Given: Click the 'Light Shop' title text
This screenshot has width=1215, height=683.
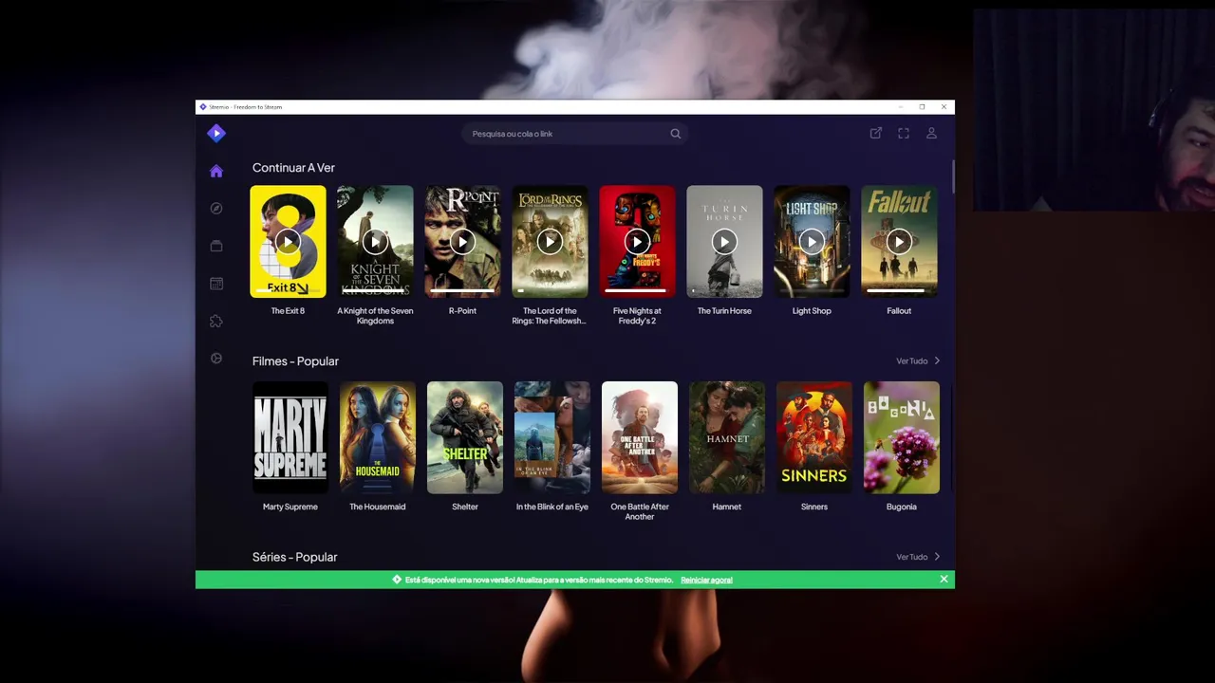Looking at the screenshot, I should pos(812,311).
